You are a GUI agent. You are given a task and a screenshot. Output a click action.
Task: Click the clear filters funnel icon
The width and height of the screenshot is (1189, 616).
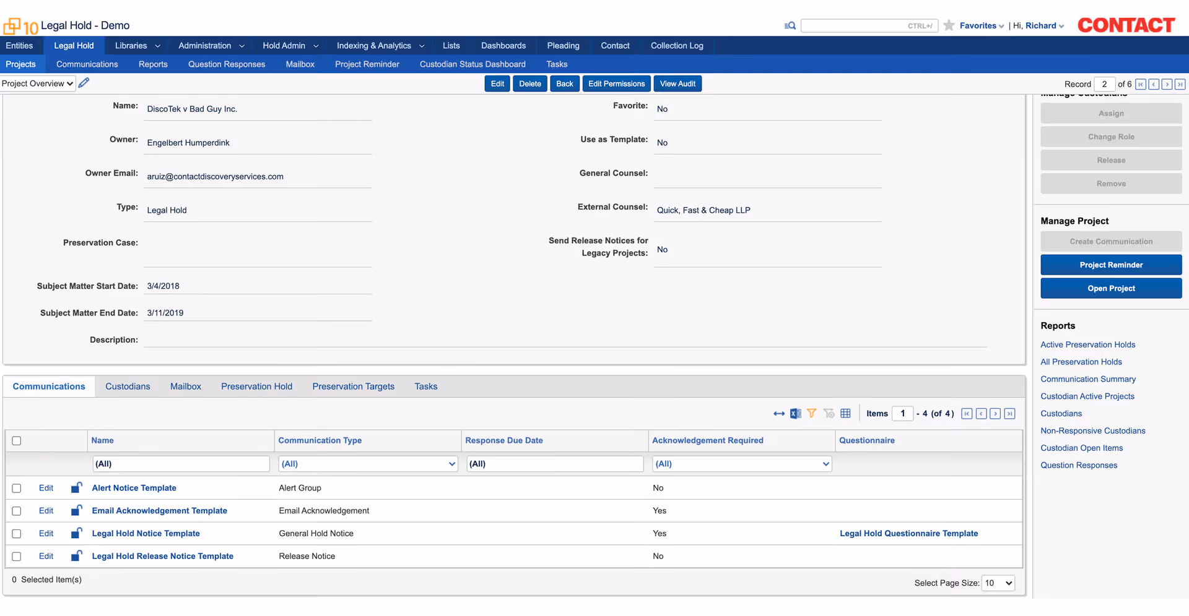pyautogui.click(x=829, y=413)
